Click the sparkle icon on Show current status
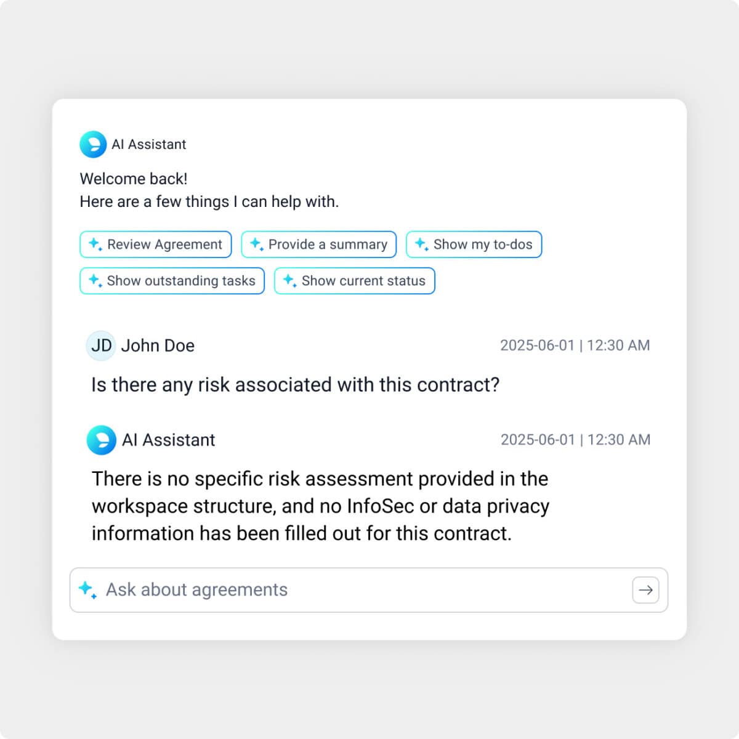Screen dimensions: 739x739 pos(289,281)
